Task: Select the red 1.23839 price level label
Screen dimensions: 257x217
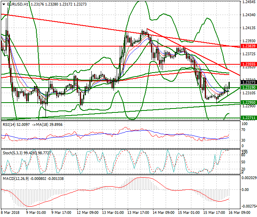Action: coord(249,46)
